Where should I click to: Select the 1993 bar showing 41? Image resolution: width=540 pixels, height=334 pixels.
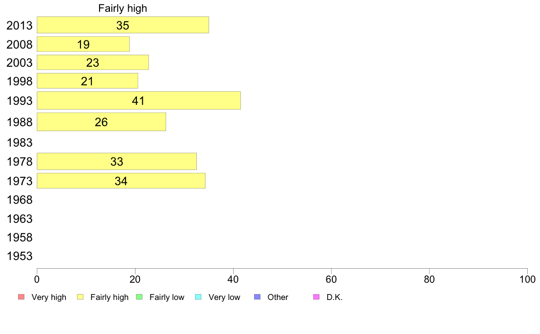coord(139,100)
